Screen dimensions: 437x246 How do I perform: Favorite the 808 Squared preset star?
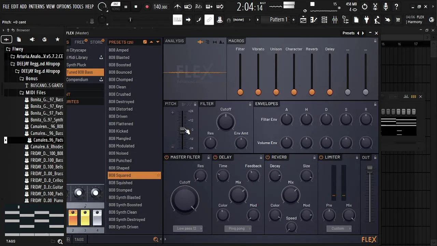point(158,175)
